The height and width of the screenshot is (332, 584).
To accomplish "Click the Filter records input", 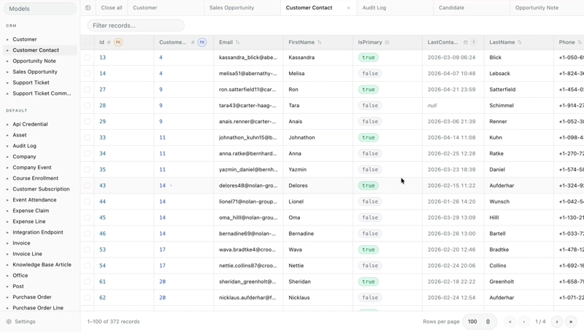I will pos(136,26).
